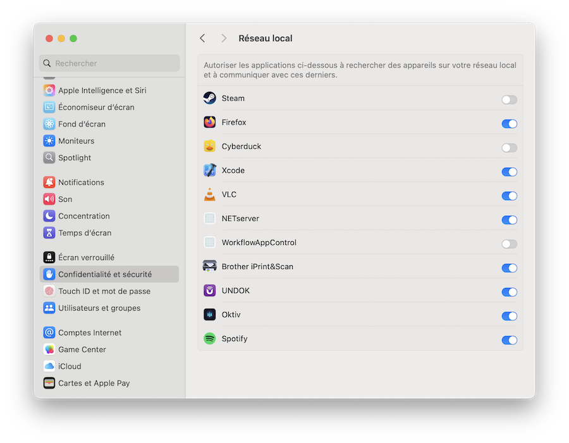Click the Firefox app icon
The height and width of the screenshot is (443, 569).
click(210, 122)
